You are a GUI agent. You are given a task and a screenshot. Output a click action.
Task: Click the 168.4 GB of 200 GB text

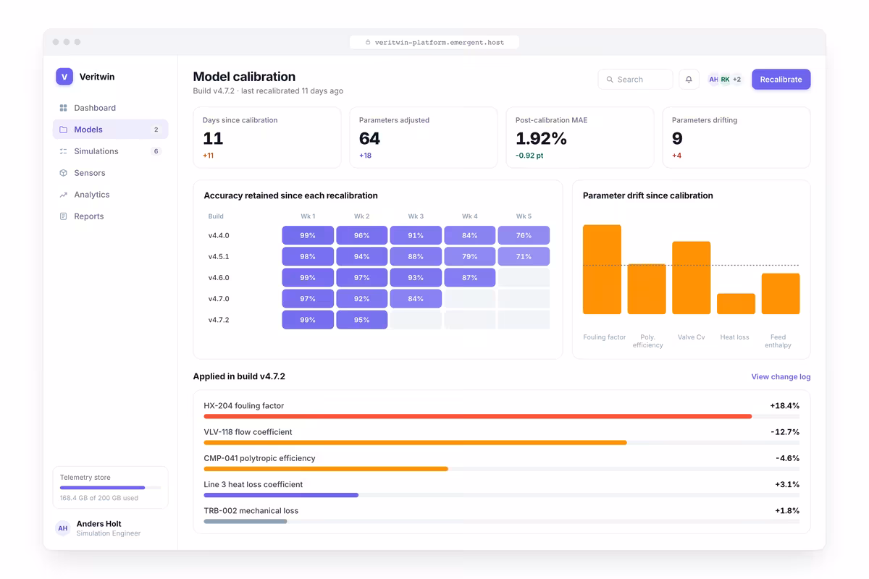[99, 498]
